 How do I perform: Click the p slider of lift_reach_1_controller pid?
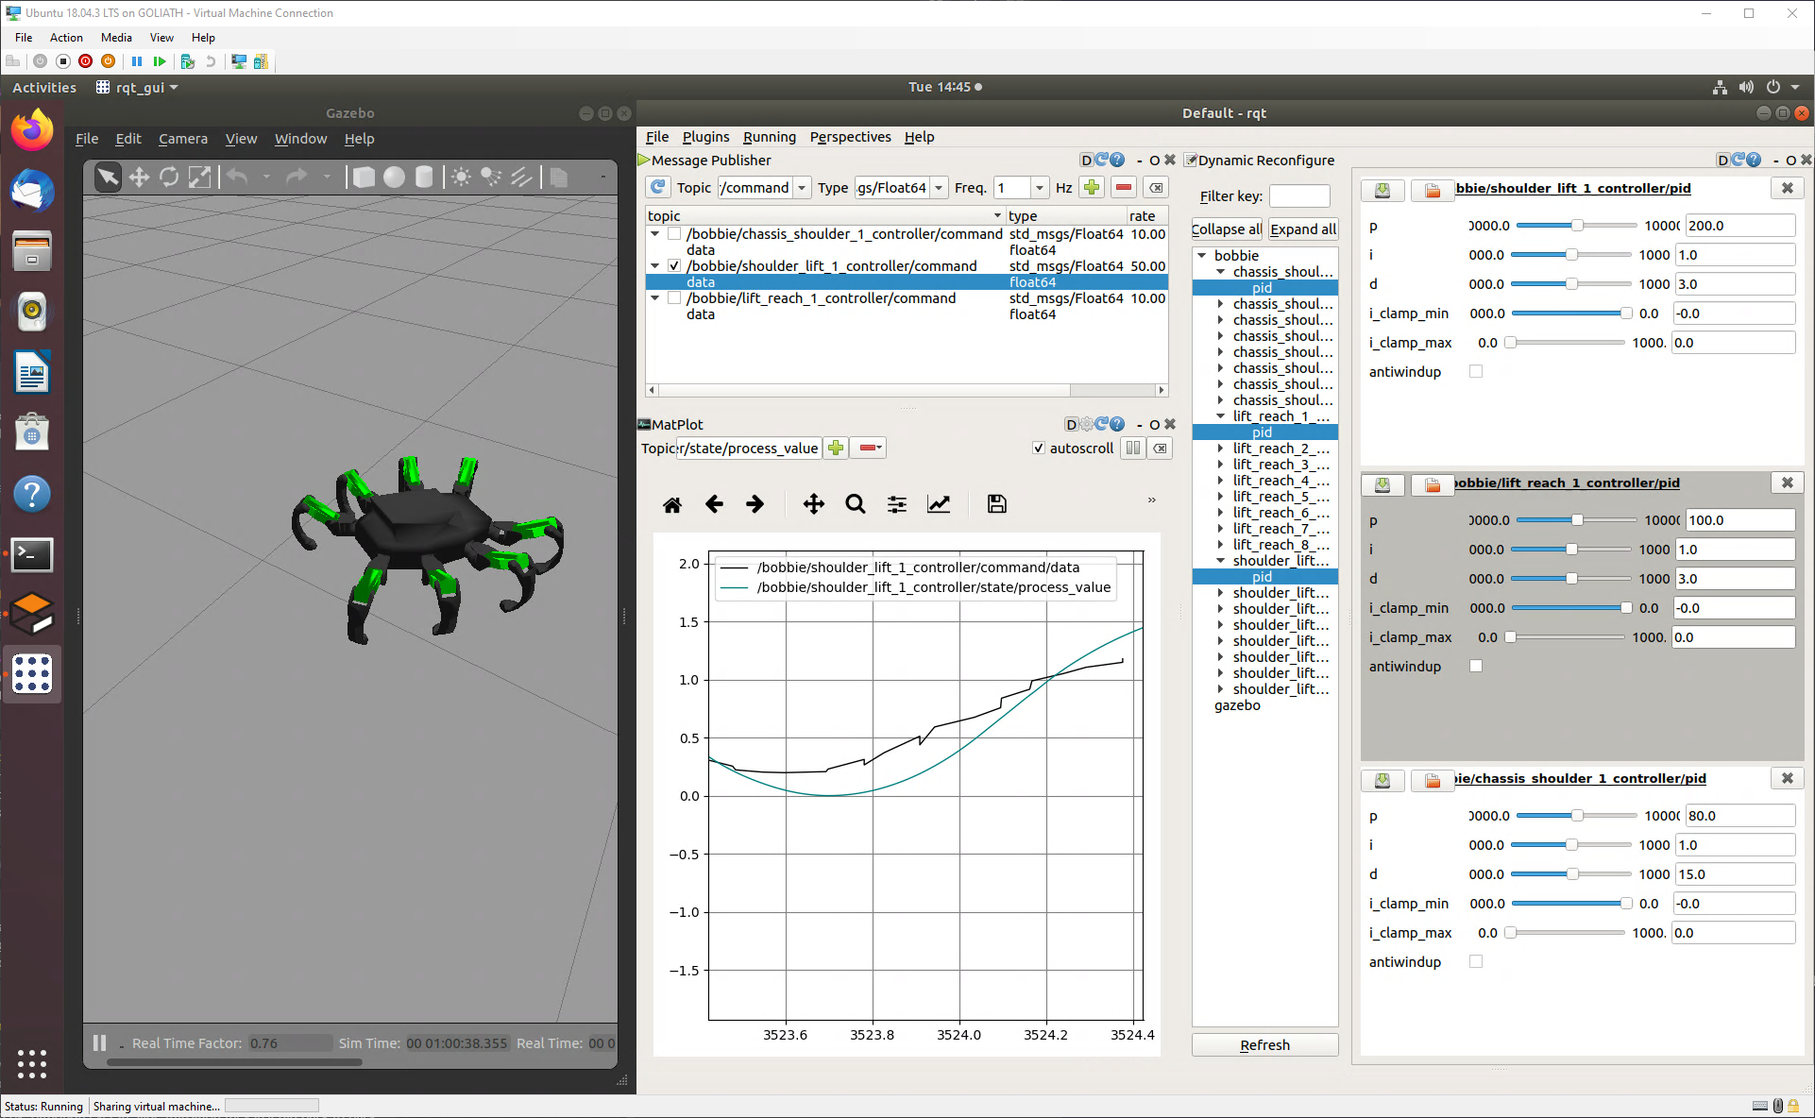(1576, 520)
